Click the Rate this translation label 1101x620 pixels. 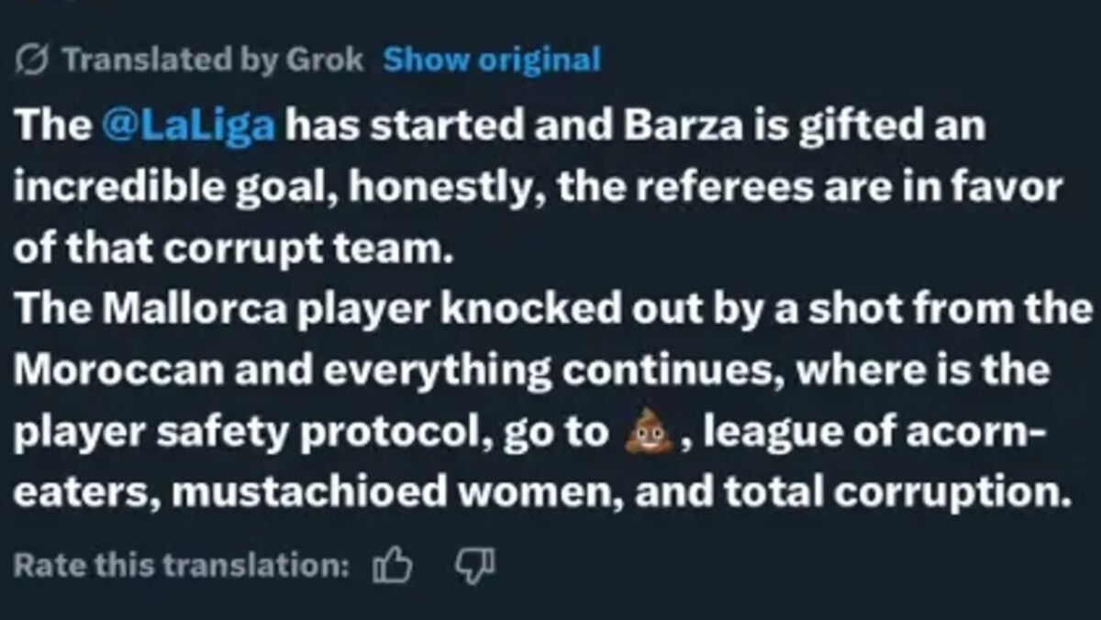click(x=181, y=566)
